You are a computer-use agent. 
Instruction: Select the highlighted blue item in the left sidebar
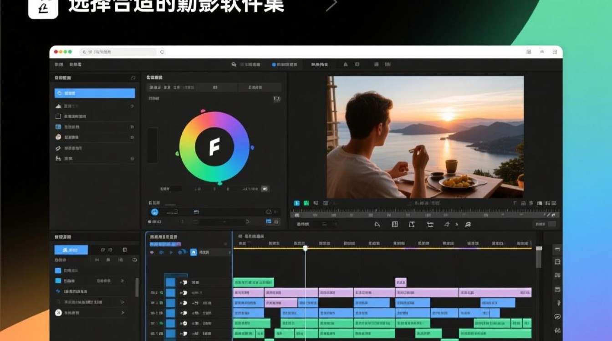95,93
